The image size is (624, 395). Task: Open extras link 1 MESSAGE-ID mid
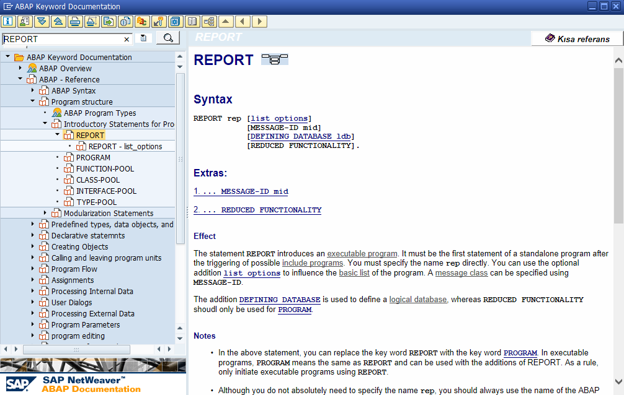coord(241,191)
